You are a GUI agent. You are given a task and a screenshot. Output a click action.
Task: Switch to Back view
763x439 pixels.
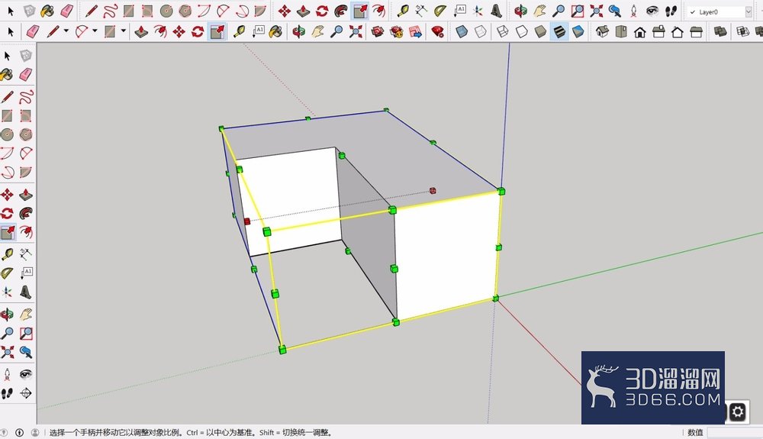677,32
